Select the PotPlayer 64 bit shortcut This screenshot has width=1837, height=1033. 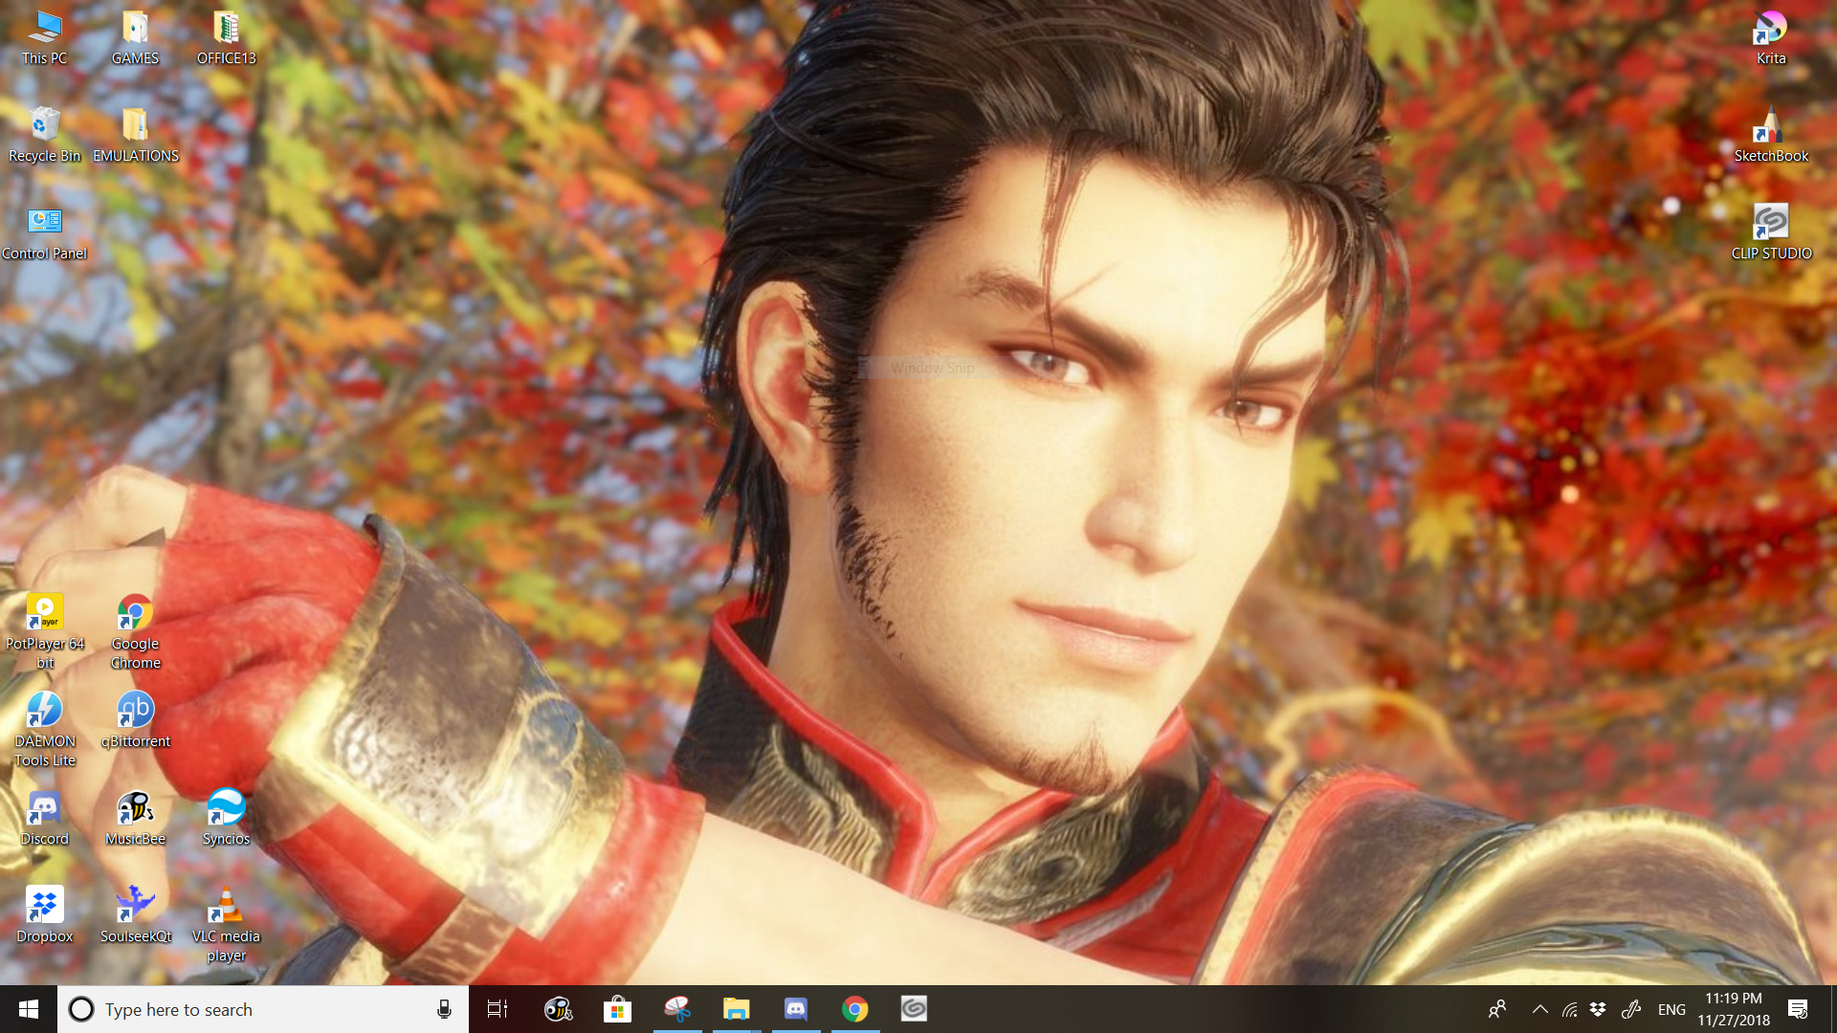(44, 631)
